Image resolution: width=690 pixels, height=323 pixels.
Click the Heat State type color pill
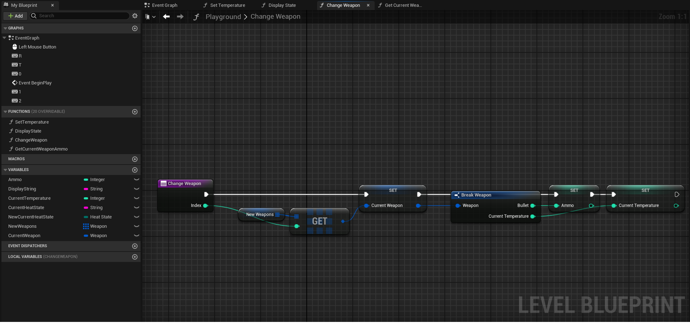86,217
